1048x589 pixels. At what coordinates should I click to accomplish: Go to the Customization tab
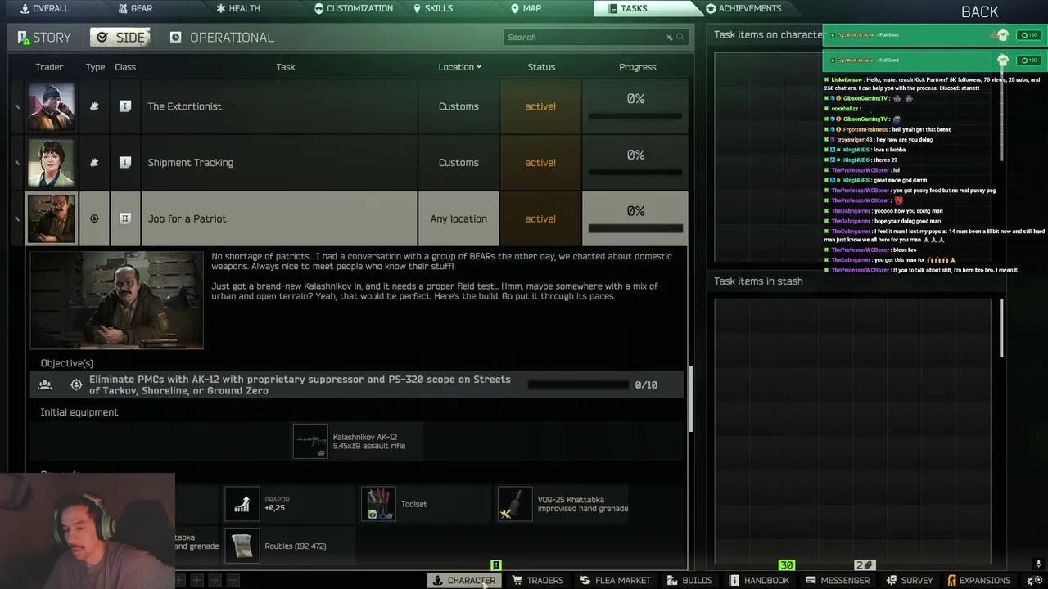[353, 8]
